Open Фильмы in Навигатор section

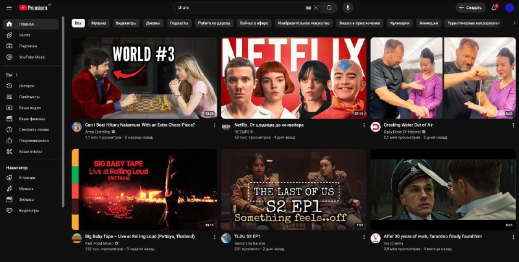(30, 200)
